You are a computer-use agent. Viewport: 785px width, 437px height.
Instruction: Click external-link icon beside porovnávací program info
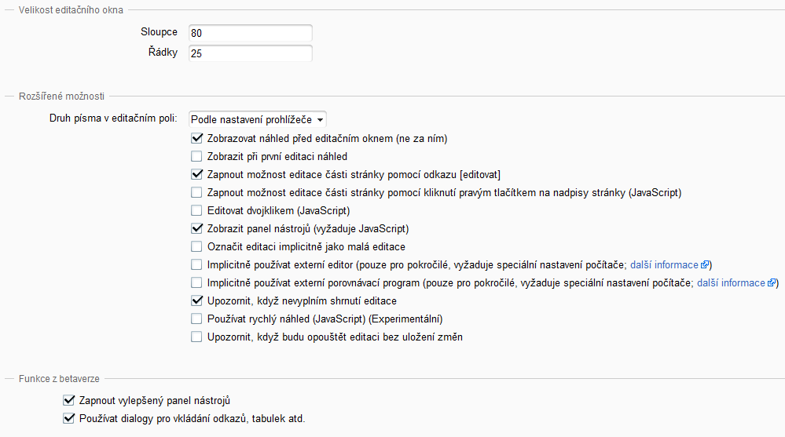(772, 282)
